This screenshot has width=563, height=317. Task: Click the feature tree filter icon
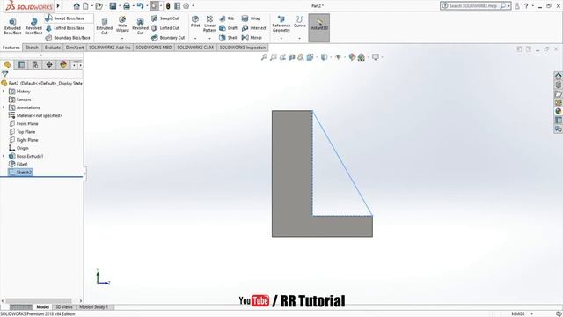5,74
